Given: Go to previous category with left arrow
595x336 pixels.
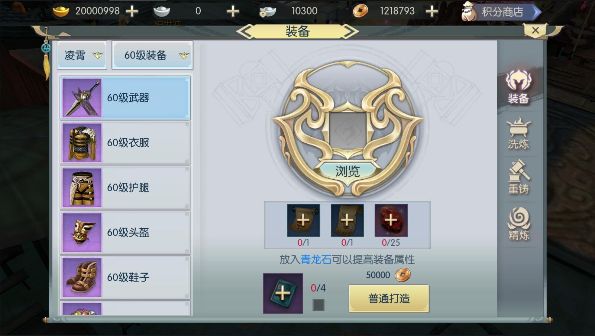Looking at the screenshot, I should [245, 32].
